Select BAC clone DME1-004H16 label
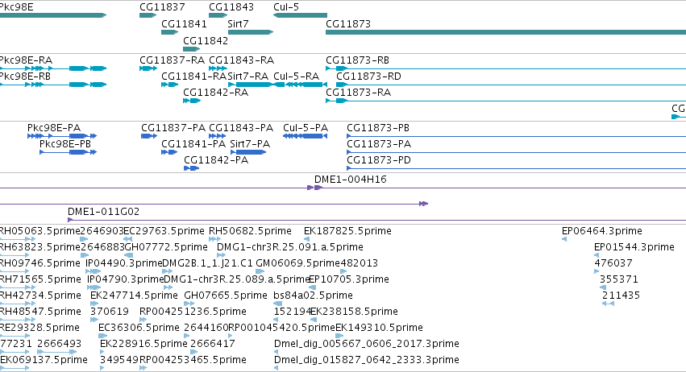686x372 pixels. click(x=351, y=180)
